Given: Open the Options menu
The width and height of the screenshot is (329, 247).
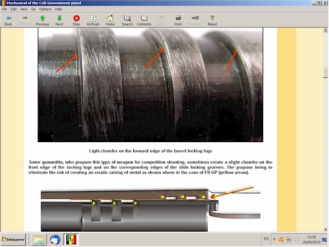Looking at the screenshot, I should (45, 9).
